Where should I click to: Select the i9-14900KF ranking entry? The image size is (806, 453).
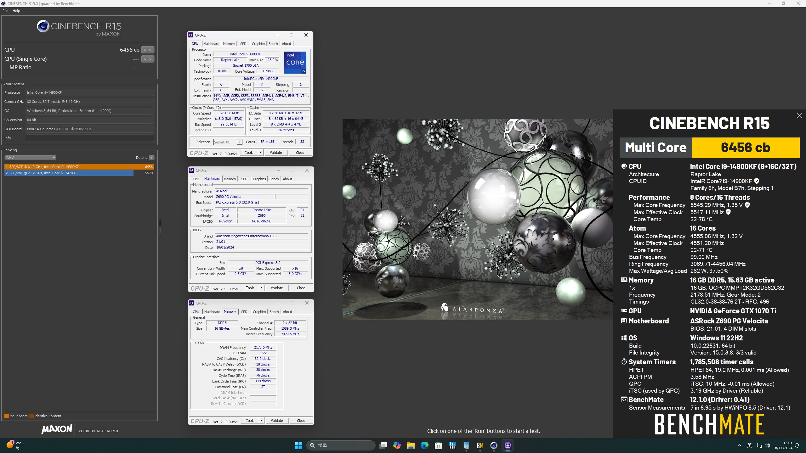[x=79, y=167]
